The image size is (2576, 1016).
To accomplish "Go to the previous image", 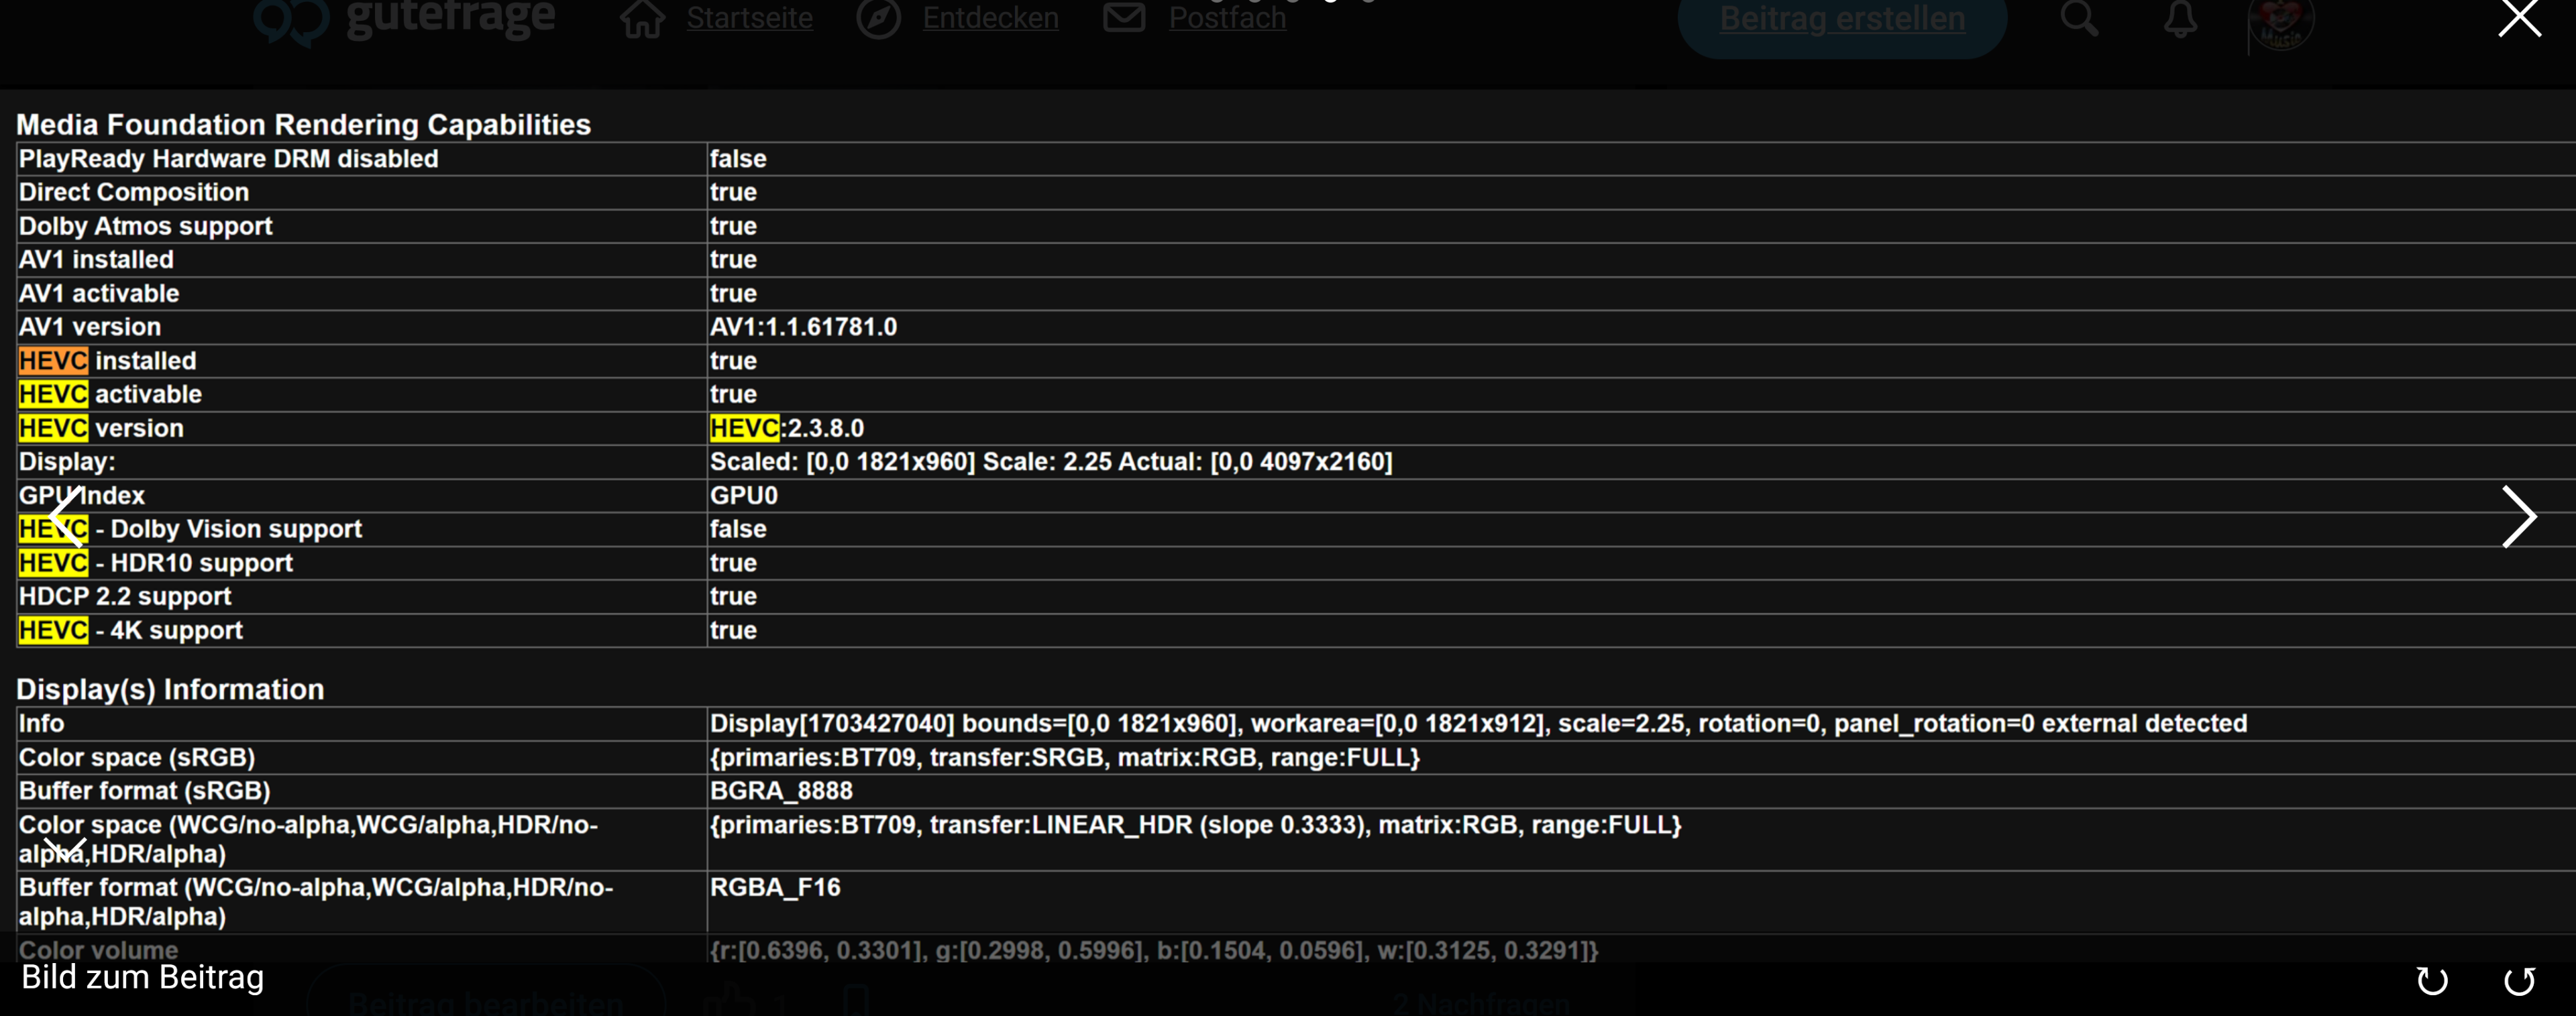I will coord(66,516).
